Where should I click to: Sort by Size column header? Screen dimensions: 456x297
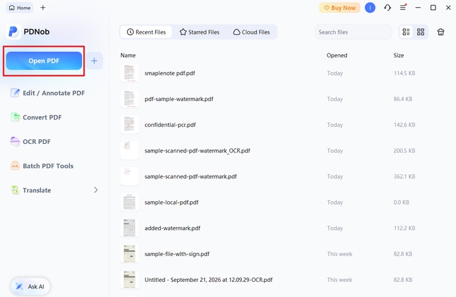(399, 55)
